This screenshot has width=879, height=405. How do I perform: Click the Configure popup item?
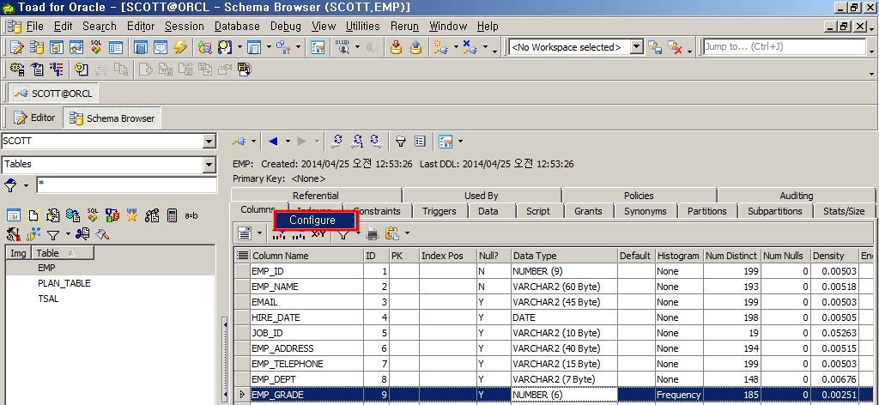tap(312, 221)
